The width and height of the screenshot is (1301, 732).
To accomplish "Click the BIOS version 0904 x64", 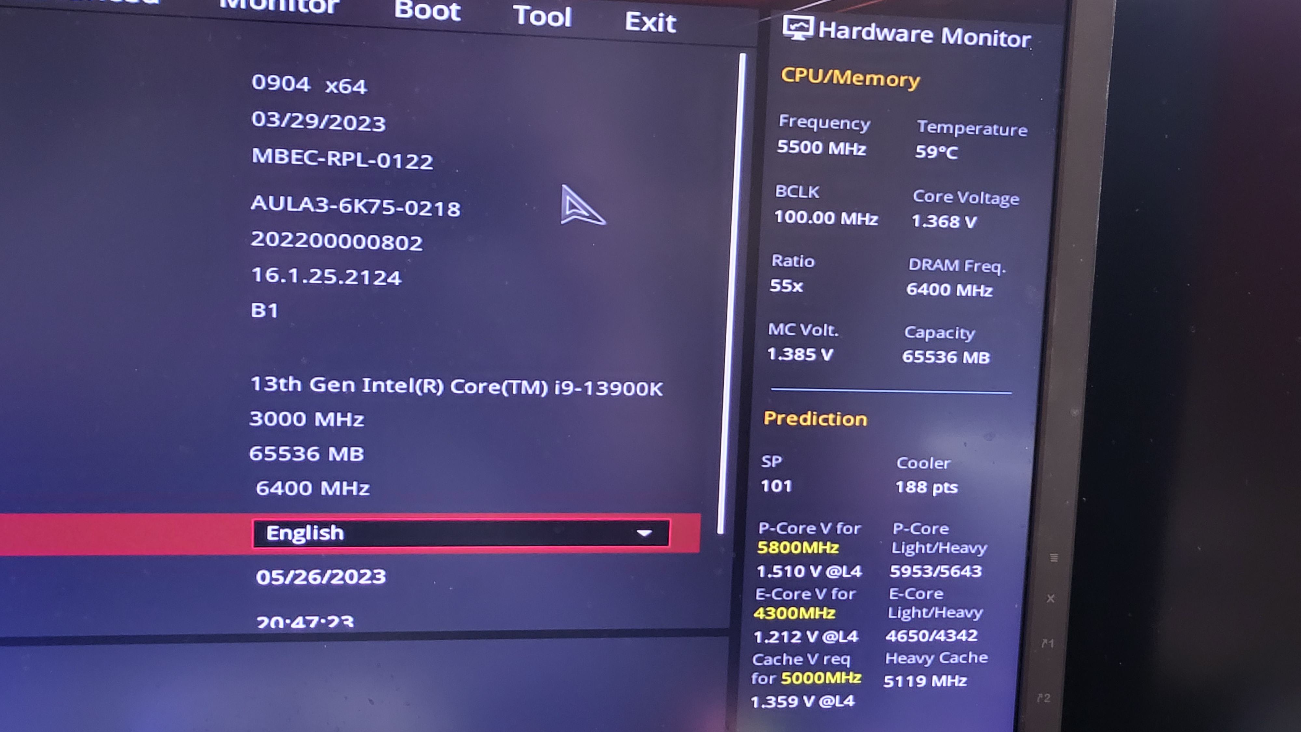I will point(309,84).
